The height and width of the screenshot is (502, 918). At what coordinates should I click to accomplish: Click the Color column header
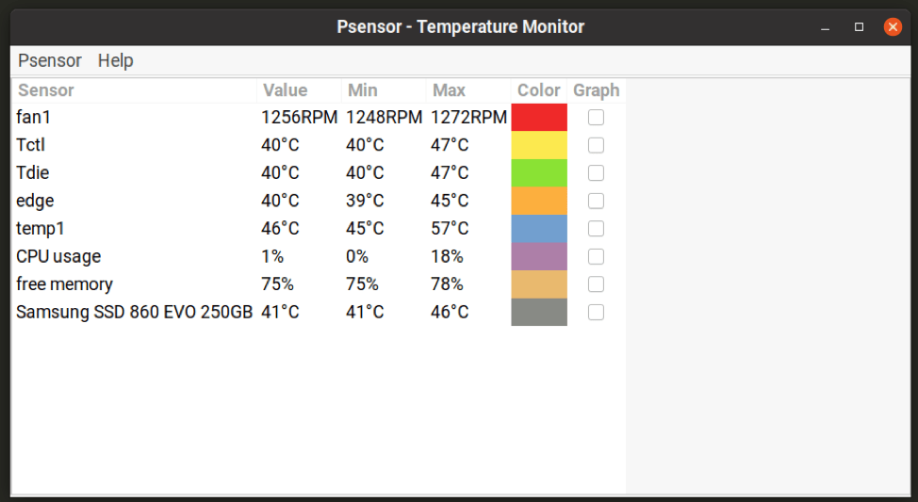(538, 90)
